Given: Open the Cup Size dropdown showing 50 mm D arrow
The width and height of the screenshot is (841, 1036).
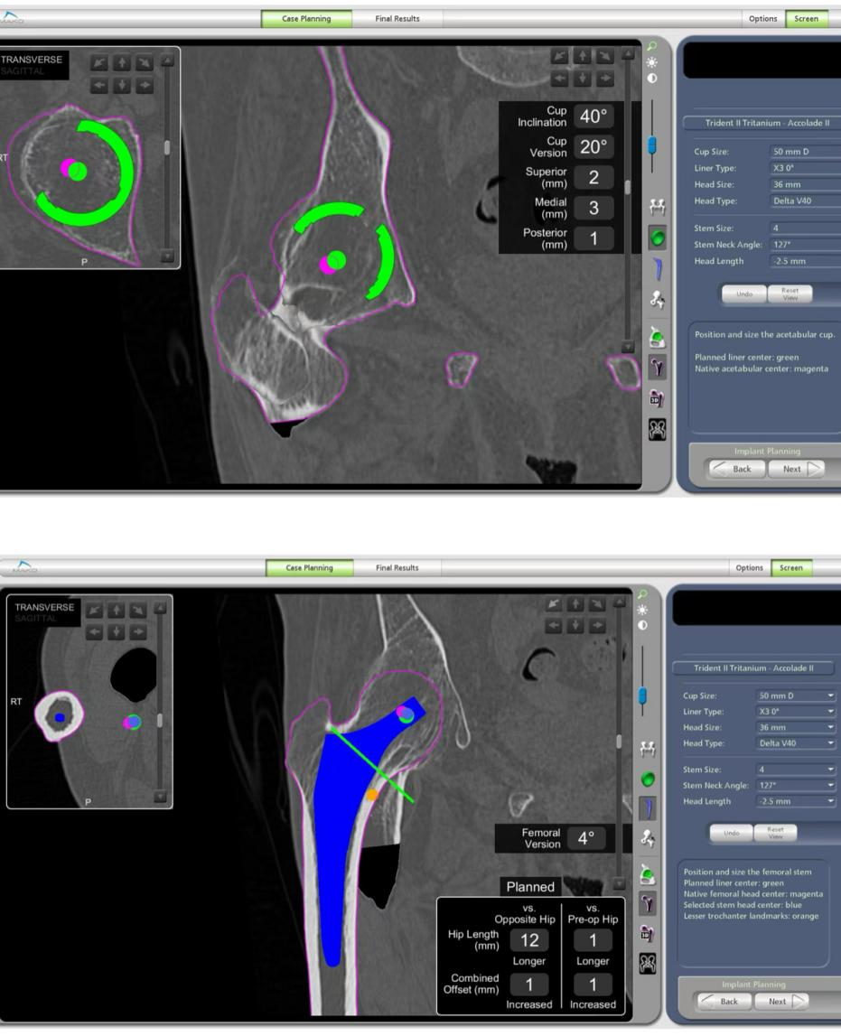Looking at the screenshot, I should coord(830,695).
